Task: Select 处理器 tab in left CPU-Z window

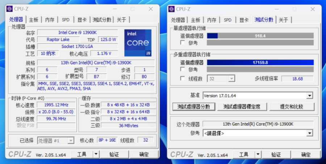Action: pyautogui.click(x=16, y=19)
